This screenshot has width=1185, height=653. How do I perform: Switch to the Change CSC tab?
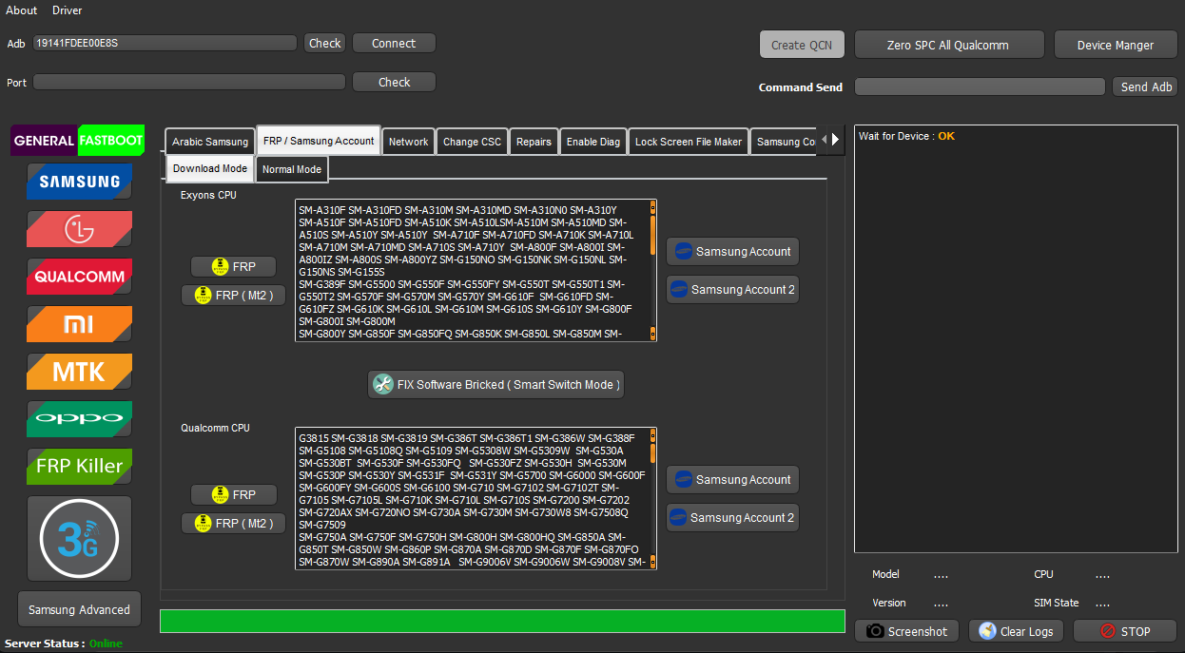473,142
